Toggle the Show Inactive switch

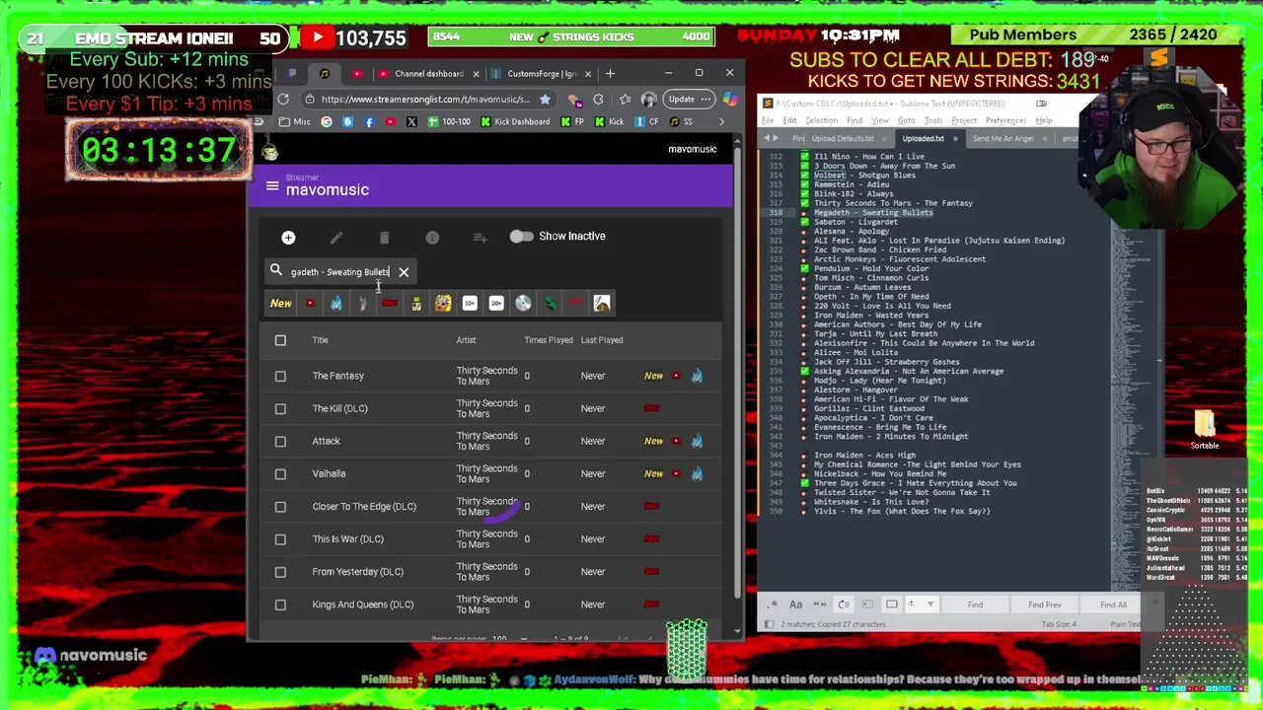521,237
